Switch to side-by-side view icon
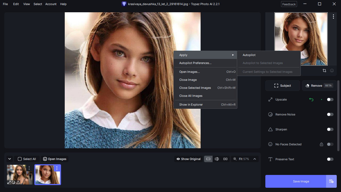The height and width of the screenshot is (192, 341). (225, 159)
